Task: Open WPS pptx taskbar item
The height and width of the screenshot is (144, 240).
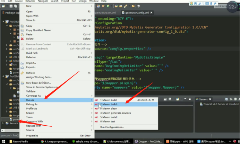Action: [x=180, y=142]
